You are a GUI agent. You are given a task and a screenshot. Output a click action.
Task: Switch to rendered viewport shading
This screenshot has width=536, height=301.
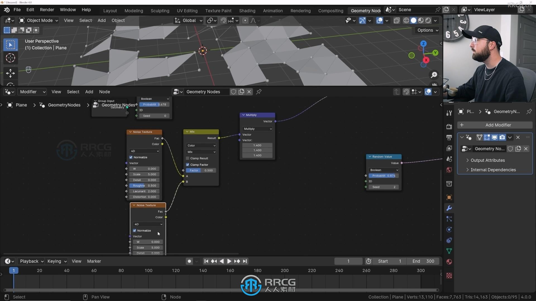[x=428, y=20]
